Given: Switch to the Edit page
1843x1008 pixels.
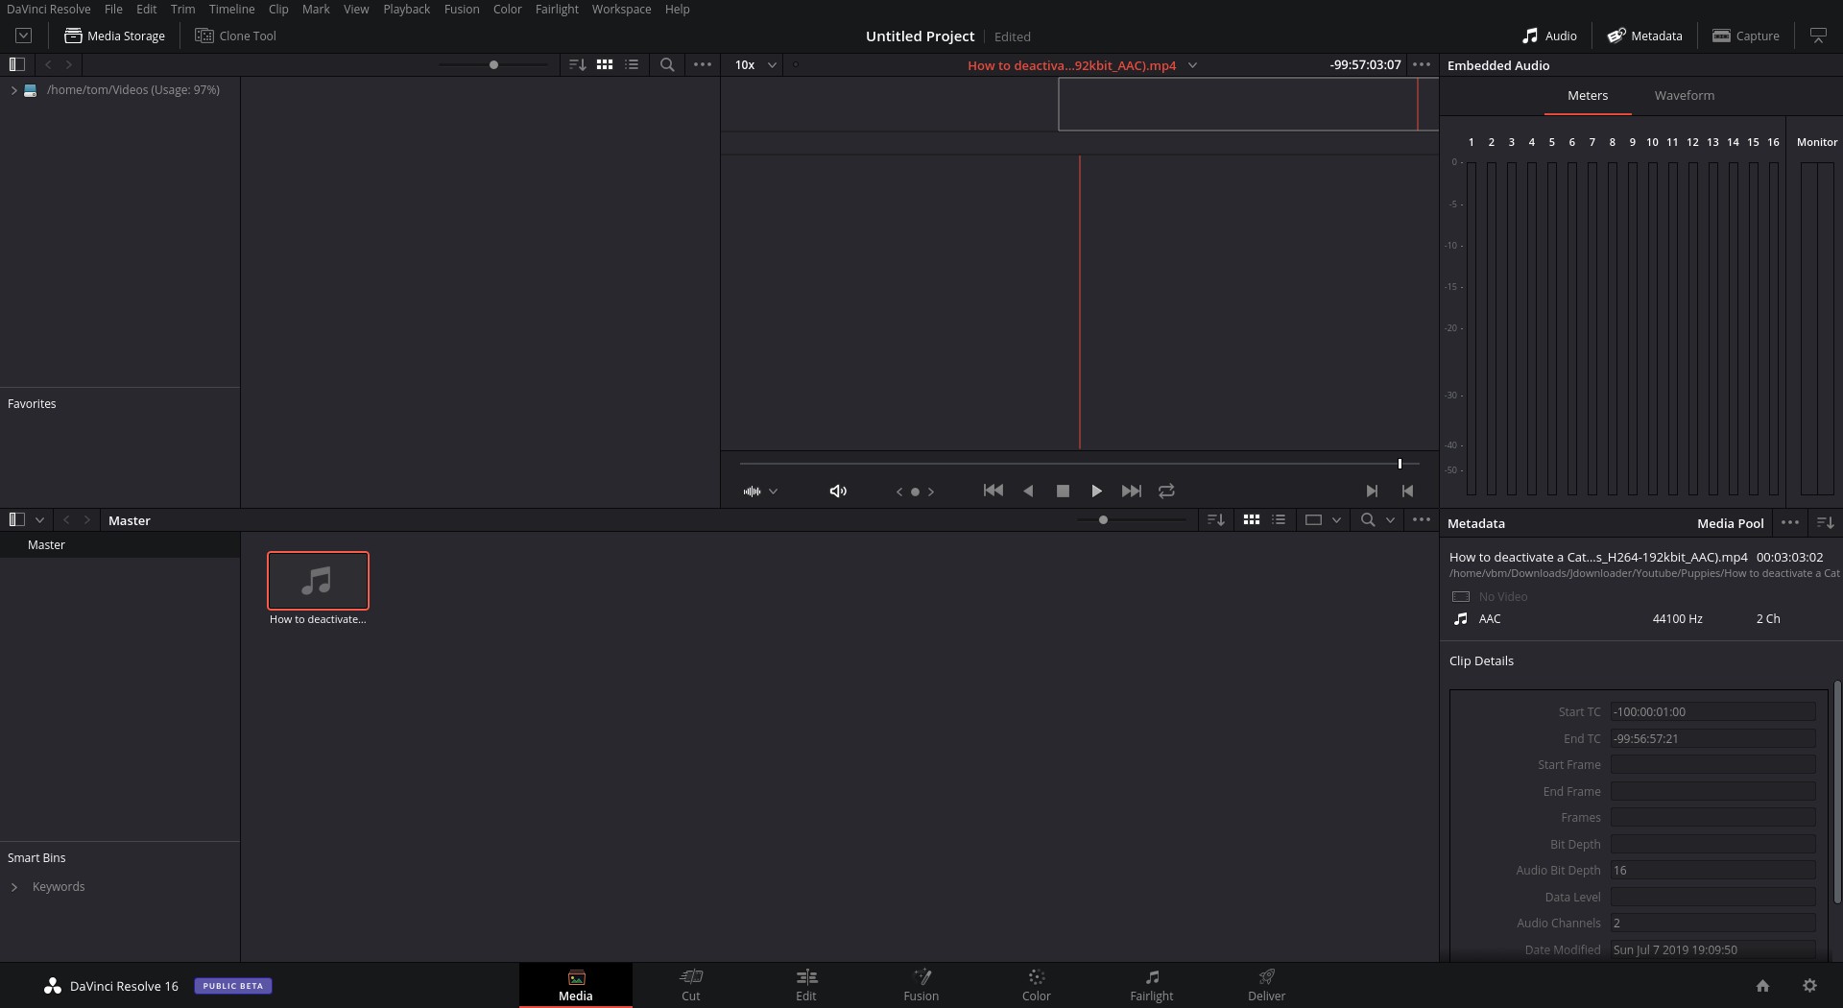Looking at the screenshot, I should coord(806,985).
